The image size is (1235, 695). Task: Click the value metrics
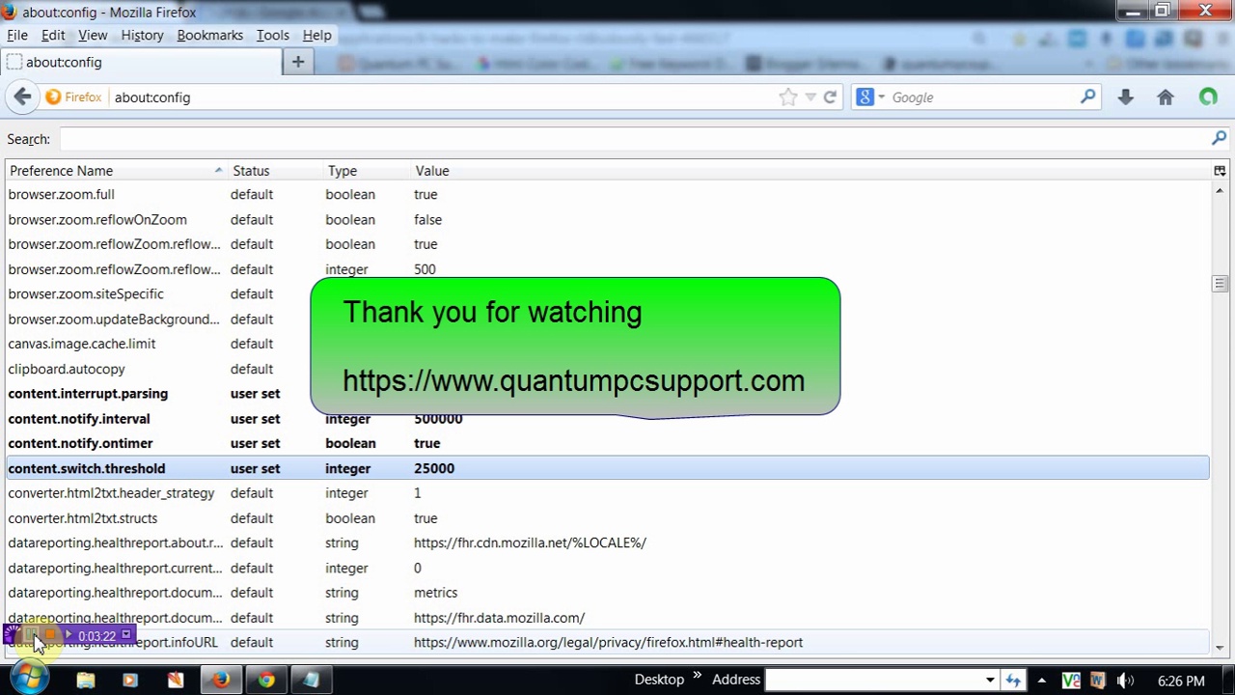pos(435,593)
